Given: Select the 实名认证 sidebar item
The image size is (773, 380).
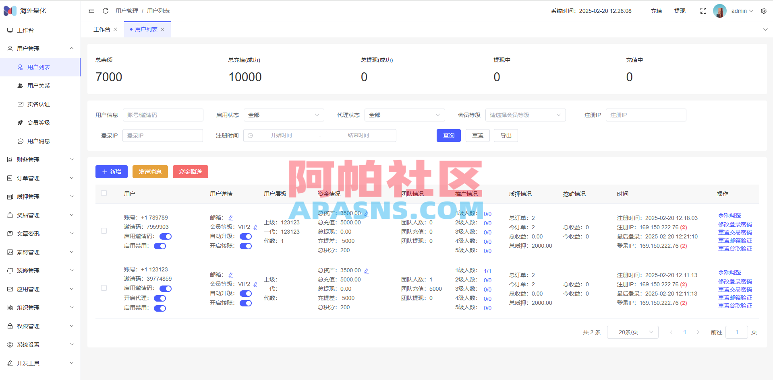Looking at the screenshot, I should click(x=38, y=104).
